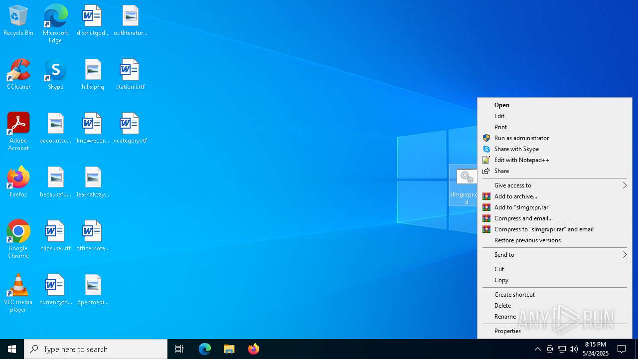Screen dimensions: 638x359
Task: Show hidden system tray icons
Action: tap(537, 349)
